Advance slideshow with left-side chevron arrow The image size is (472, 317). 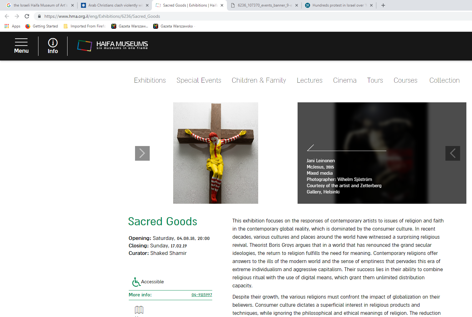click(x=142, y=153)
